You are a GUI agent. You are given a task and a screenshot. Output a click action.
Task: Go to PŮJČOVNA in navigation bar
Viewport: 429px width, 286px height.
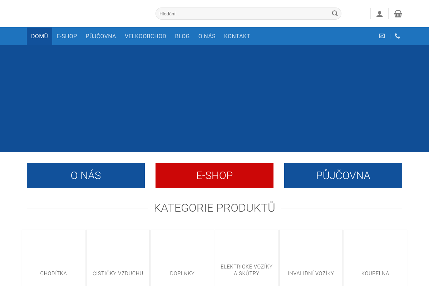(x=101, y=36)
